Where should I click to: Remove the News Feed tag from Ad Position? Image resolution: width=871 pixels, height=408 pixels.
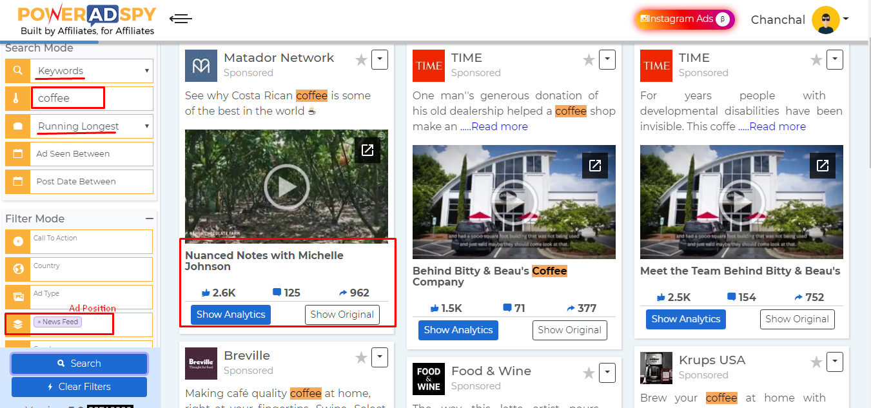[x=39, y=322]
